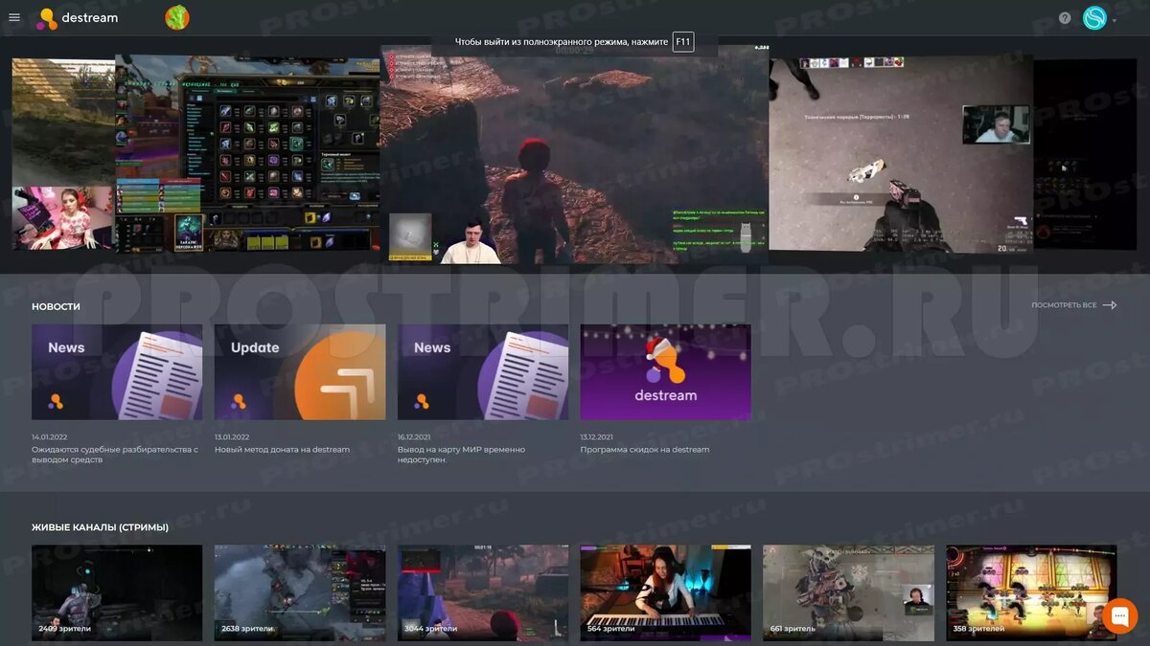The image size is (1150, 646).
Task: Open the stream with 661 зритель
Action: click(848, 592)
